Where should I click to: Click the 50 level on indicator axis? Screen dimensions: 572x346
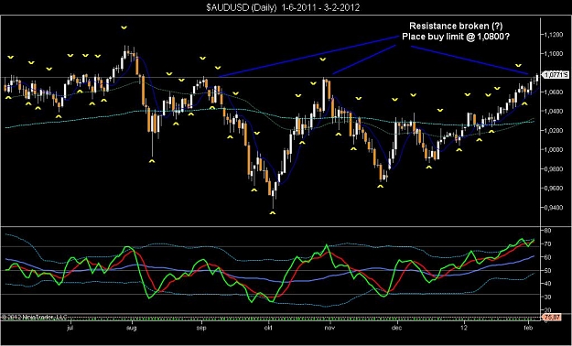pos(547,270)
